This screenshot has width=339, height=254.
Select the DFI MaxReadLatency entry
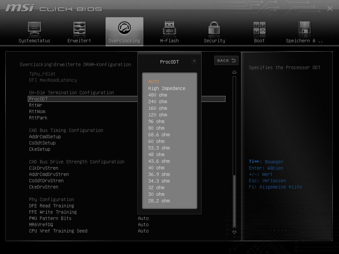pos(53,80)
